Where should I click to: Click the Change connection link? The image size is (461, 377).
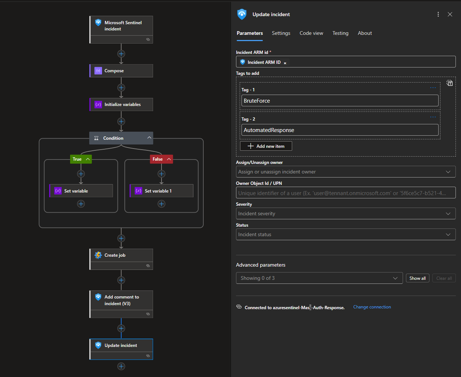point(372,307)
